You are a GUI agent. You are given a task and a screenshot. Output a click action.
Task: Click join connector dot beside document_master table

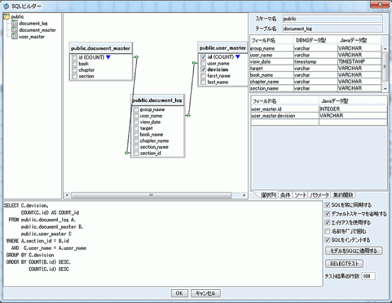tap(136, 57)
